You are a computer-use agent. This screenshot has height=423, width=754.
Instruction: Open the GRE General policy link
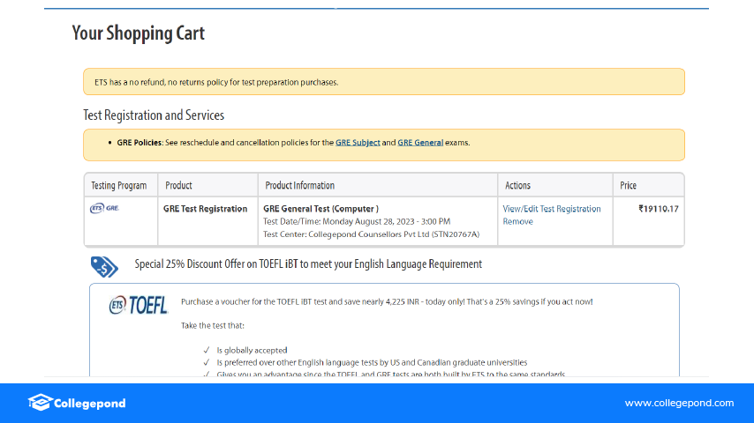tap(420, 143)
